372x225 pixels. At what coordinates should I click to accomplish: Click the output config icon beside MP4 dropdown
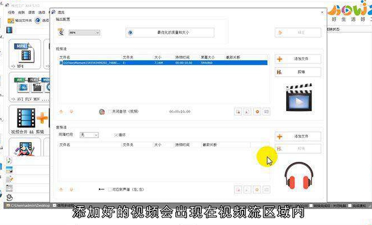[61, 32]
